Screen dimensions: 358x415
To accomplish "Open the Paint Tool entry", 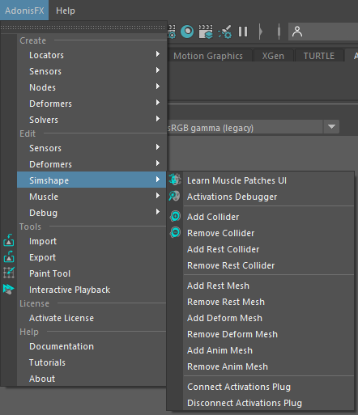I will pyautogui.click(x=92, y=273).
